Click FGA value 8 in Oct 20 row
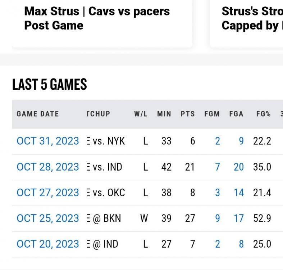The width and height of the screenshot is (283, 270). point(241,244)
